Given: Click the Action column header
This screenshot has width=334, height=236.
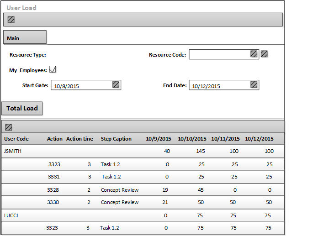Looking at the screenshot, I should click(x=55, y=139).
